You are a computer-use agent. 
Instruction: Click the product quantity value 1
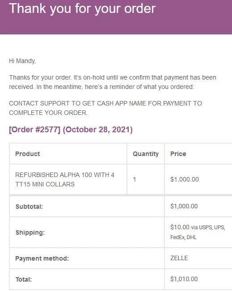[x=135, y=179]
